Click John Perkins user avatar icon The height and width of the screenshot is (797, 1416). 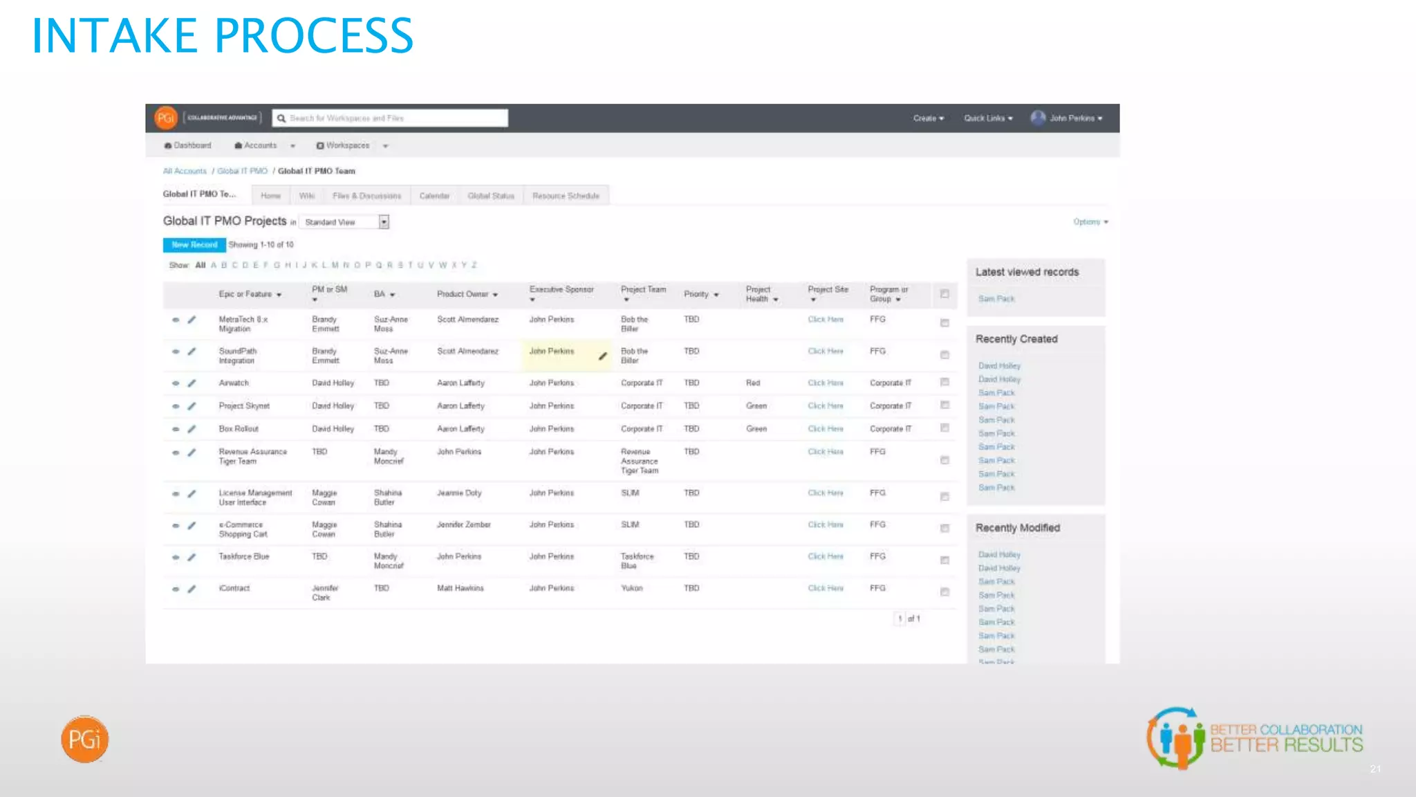click(1038, 118)
